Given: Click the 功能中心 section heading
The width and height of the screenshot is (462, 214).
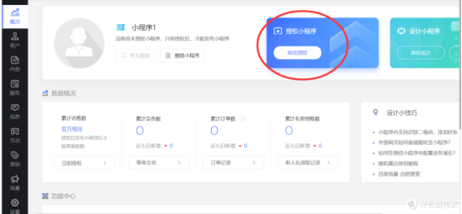Looking at the screenshot, I should [x=63, y=196].
